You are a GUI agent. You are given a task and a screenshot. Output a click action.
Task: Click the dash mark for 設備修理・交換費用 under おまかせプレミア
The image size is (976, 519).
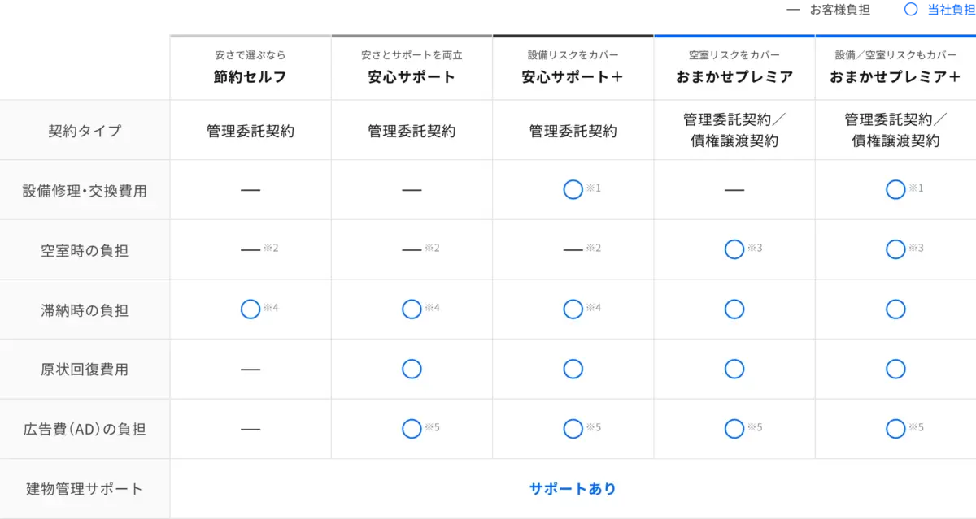point(734,190)
